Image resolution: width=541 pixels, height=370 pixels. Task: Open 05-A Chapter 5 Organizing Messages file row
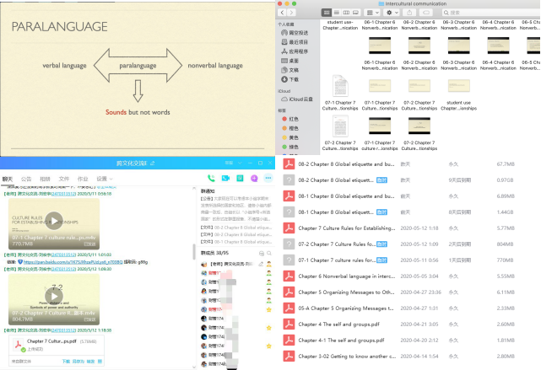click(399, 308)
